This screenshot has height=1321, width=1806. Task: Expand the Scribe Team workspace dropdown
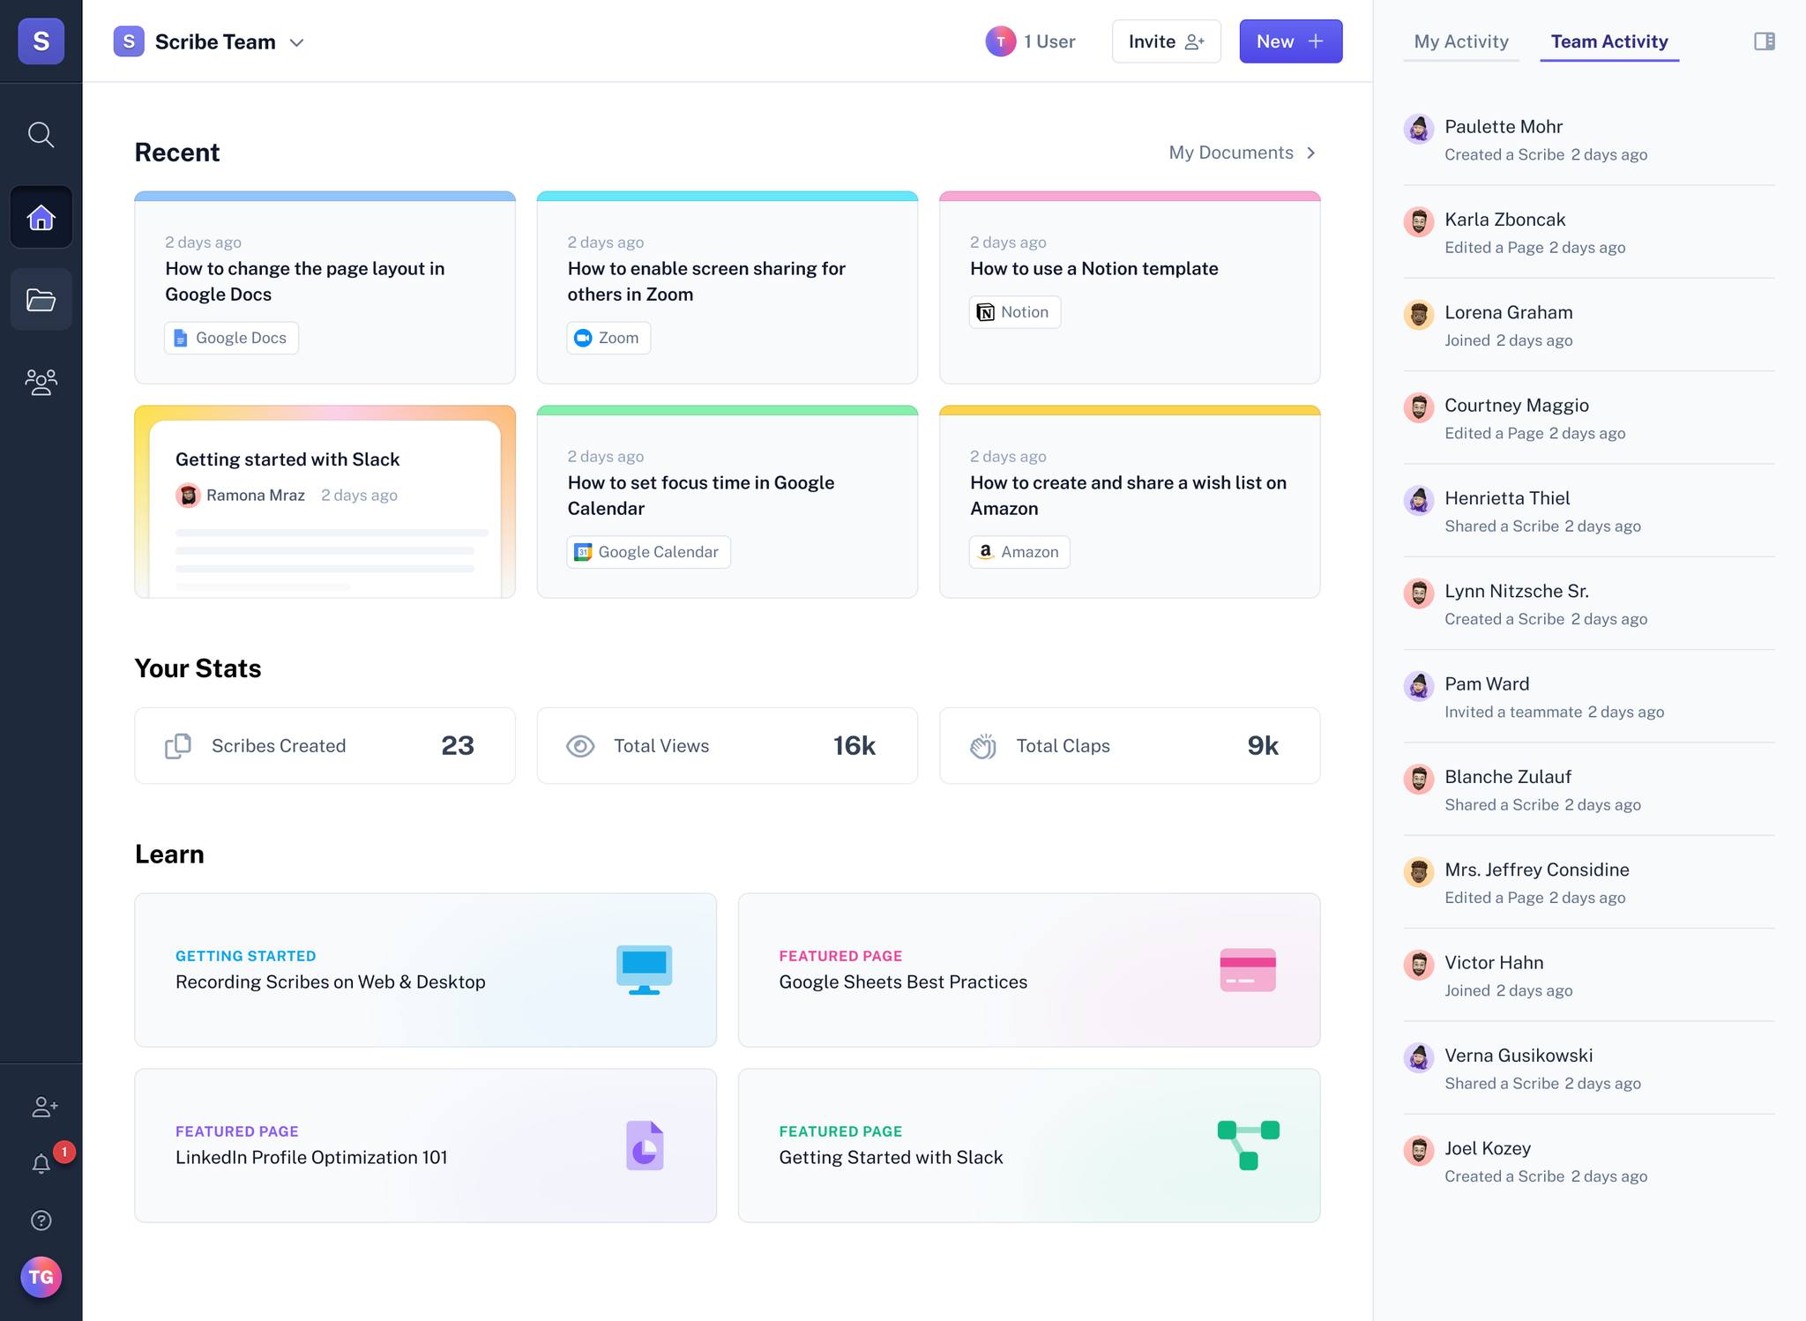click(297, 42)
